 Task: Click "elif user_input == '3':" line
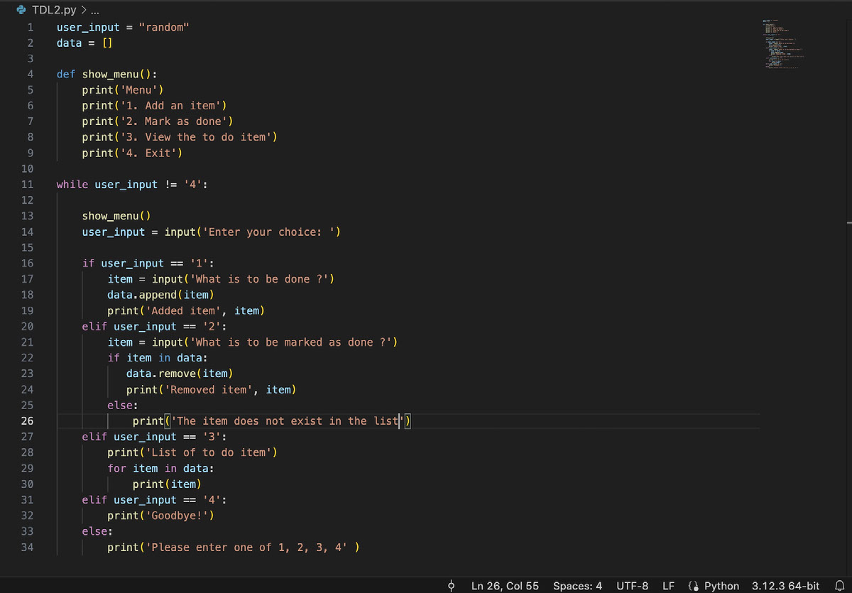(x=154, y=437)
